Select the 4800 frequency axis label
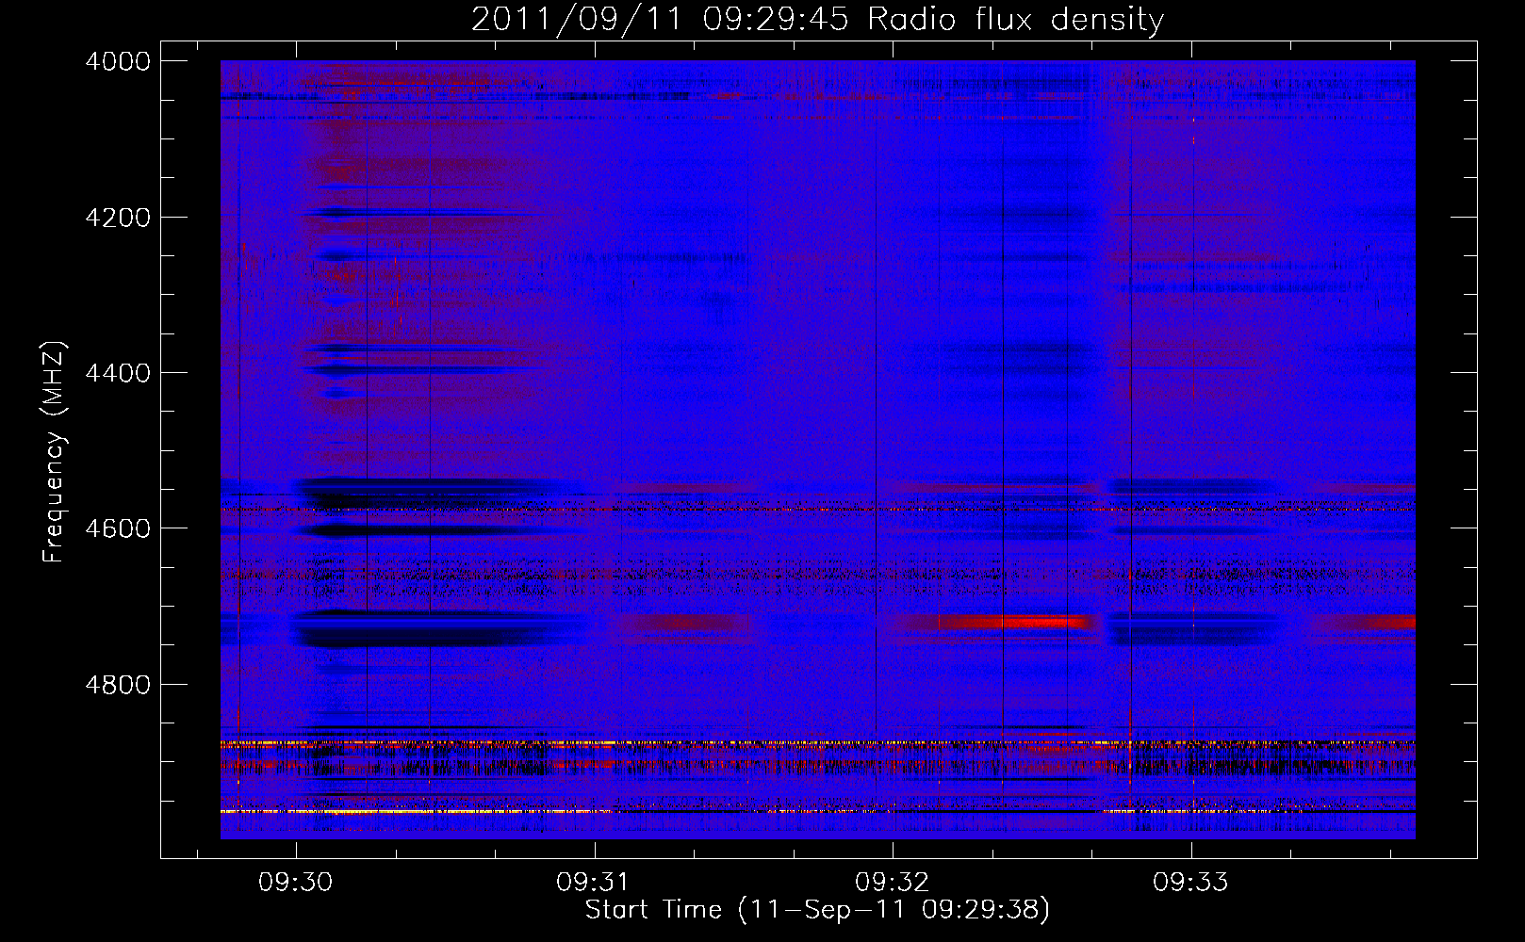Viewport: 1525px width, 942px height. pyautogui.click(x=118, y=685)
